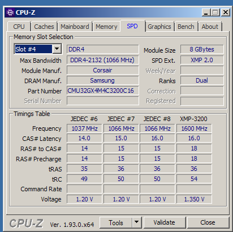Click the empty Registered field
The image size is (233, 232).
(202, 101)
